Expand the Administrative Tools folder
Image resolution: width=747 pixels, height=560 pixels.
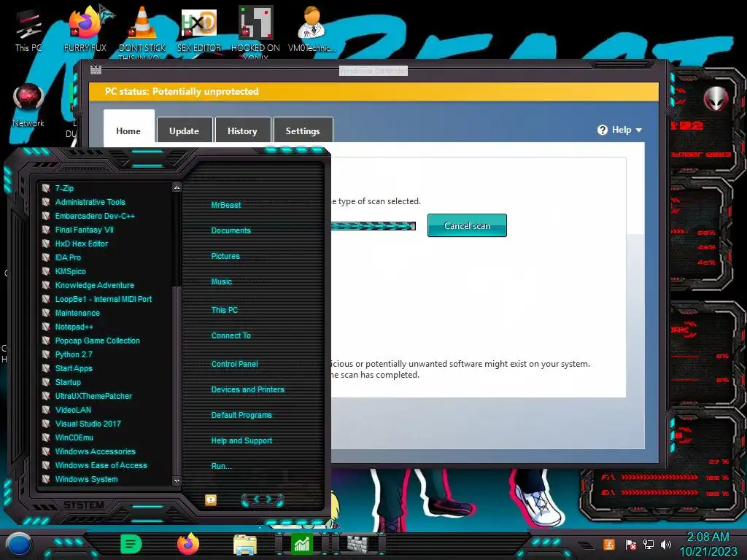[90, 202]
